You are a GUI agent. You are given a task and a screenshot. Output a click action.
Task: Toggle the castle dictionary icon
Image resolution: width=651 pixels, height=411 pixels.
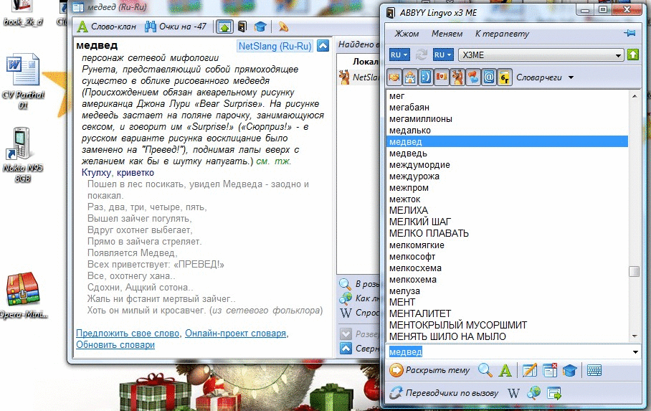pos(410,77)
